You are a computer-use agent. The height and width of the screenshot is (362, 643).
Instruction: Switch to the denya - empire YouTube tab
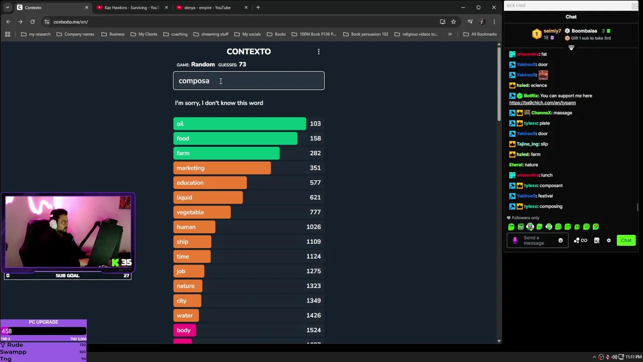click(x=211, y=8)
